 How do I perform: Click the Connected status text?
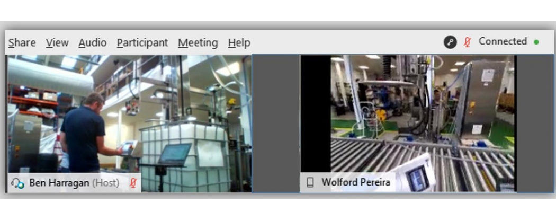pyautogui.click(x=503, y=41)
